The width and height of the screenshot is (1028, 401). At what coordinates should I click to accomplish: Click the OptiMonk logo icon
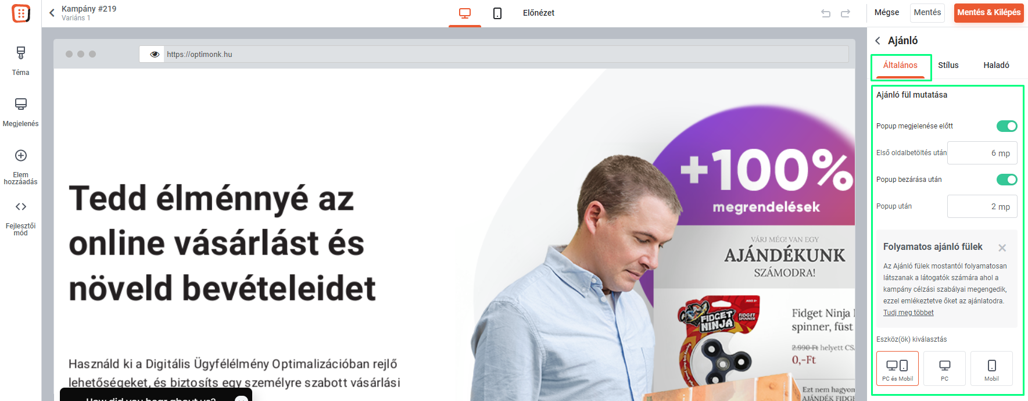tap(21, 13)
